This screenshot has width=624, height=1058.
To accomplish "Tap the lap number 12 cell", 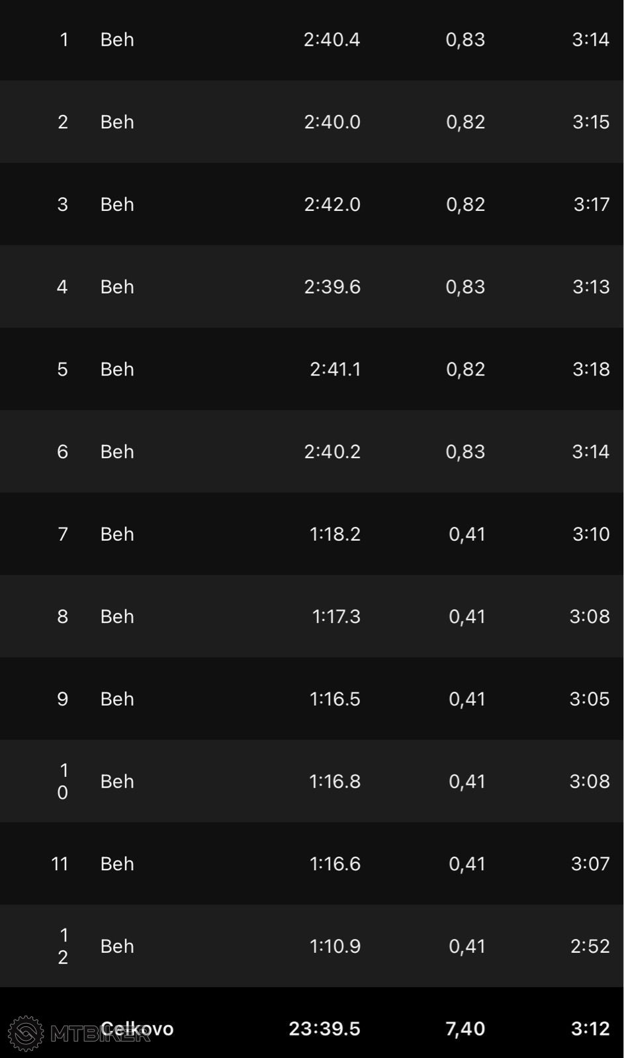I will point(63,946).
